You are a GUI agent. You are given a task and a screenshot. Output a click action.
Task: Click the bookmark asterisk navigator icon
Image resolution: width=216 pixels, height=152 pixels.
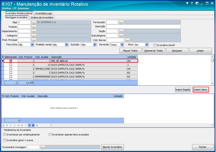[x=33, y=125]
